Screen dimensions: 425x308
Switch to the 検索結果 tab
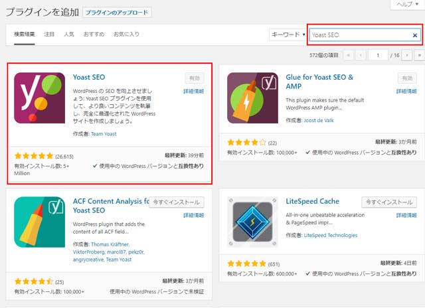[25, 34]
